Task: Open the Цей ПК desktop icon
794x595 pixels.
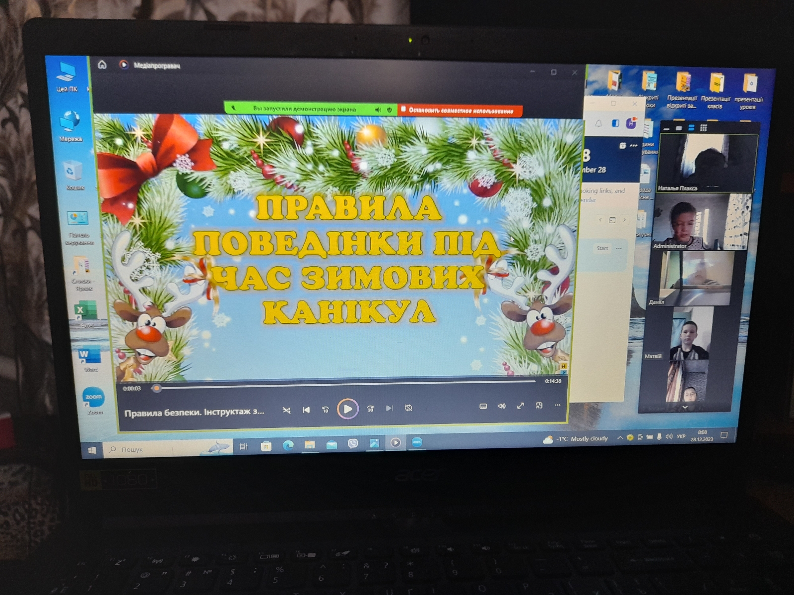Action: [66, 77]
